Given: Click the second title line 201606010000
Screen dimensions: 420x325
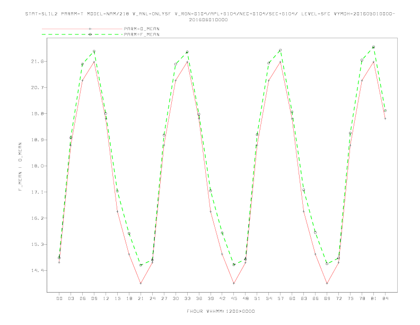Looking at the screenshot, I should pos(208,20).
